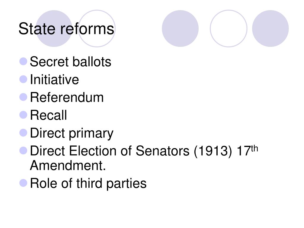This screenshot has width=304, height=228.
Task: Click the 'Recall' bullet text
Action: click(x=48, y=115)
